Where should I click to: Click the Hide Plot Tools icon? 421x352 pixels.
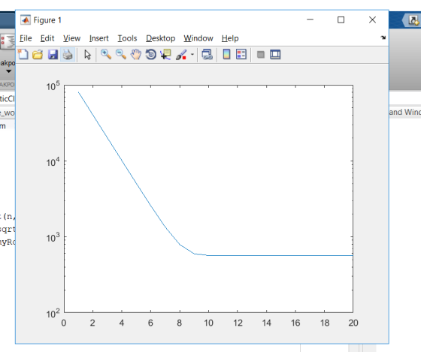260,55
